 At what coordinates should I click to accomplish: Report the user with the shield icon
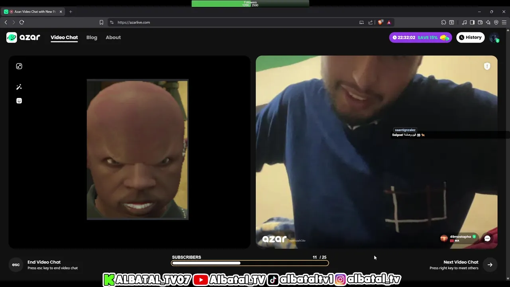coord(487,66)
